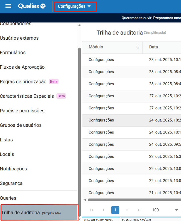Viewport: 181px width, 221px height.
Task: Open Módulo column options menu
Action: 138,47
